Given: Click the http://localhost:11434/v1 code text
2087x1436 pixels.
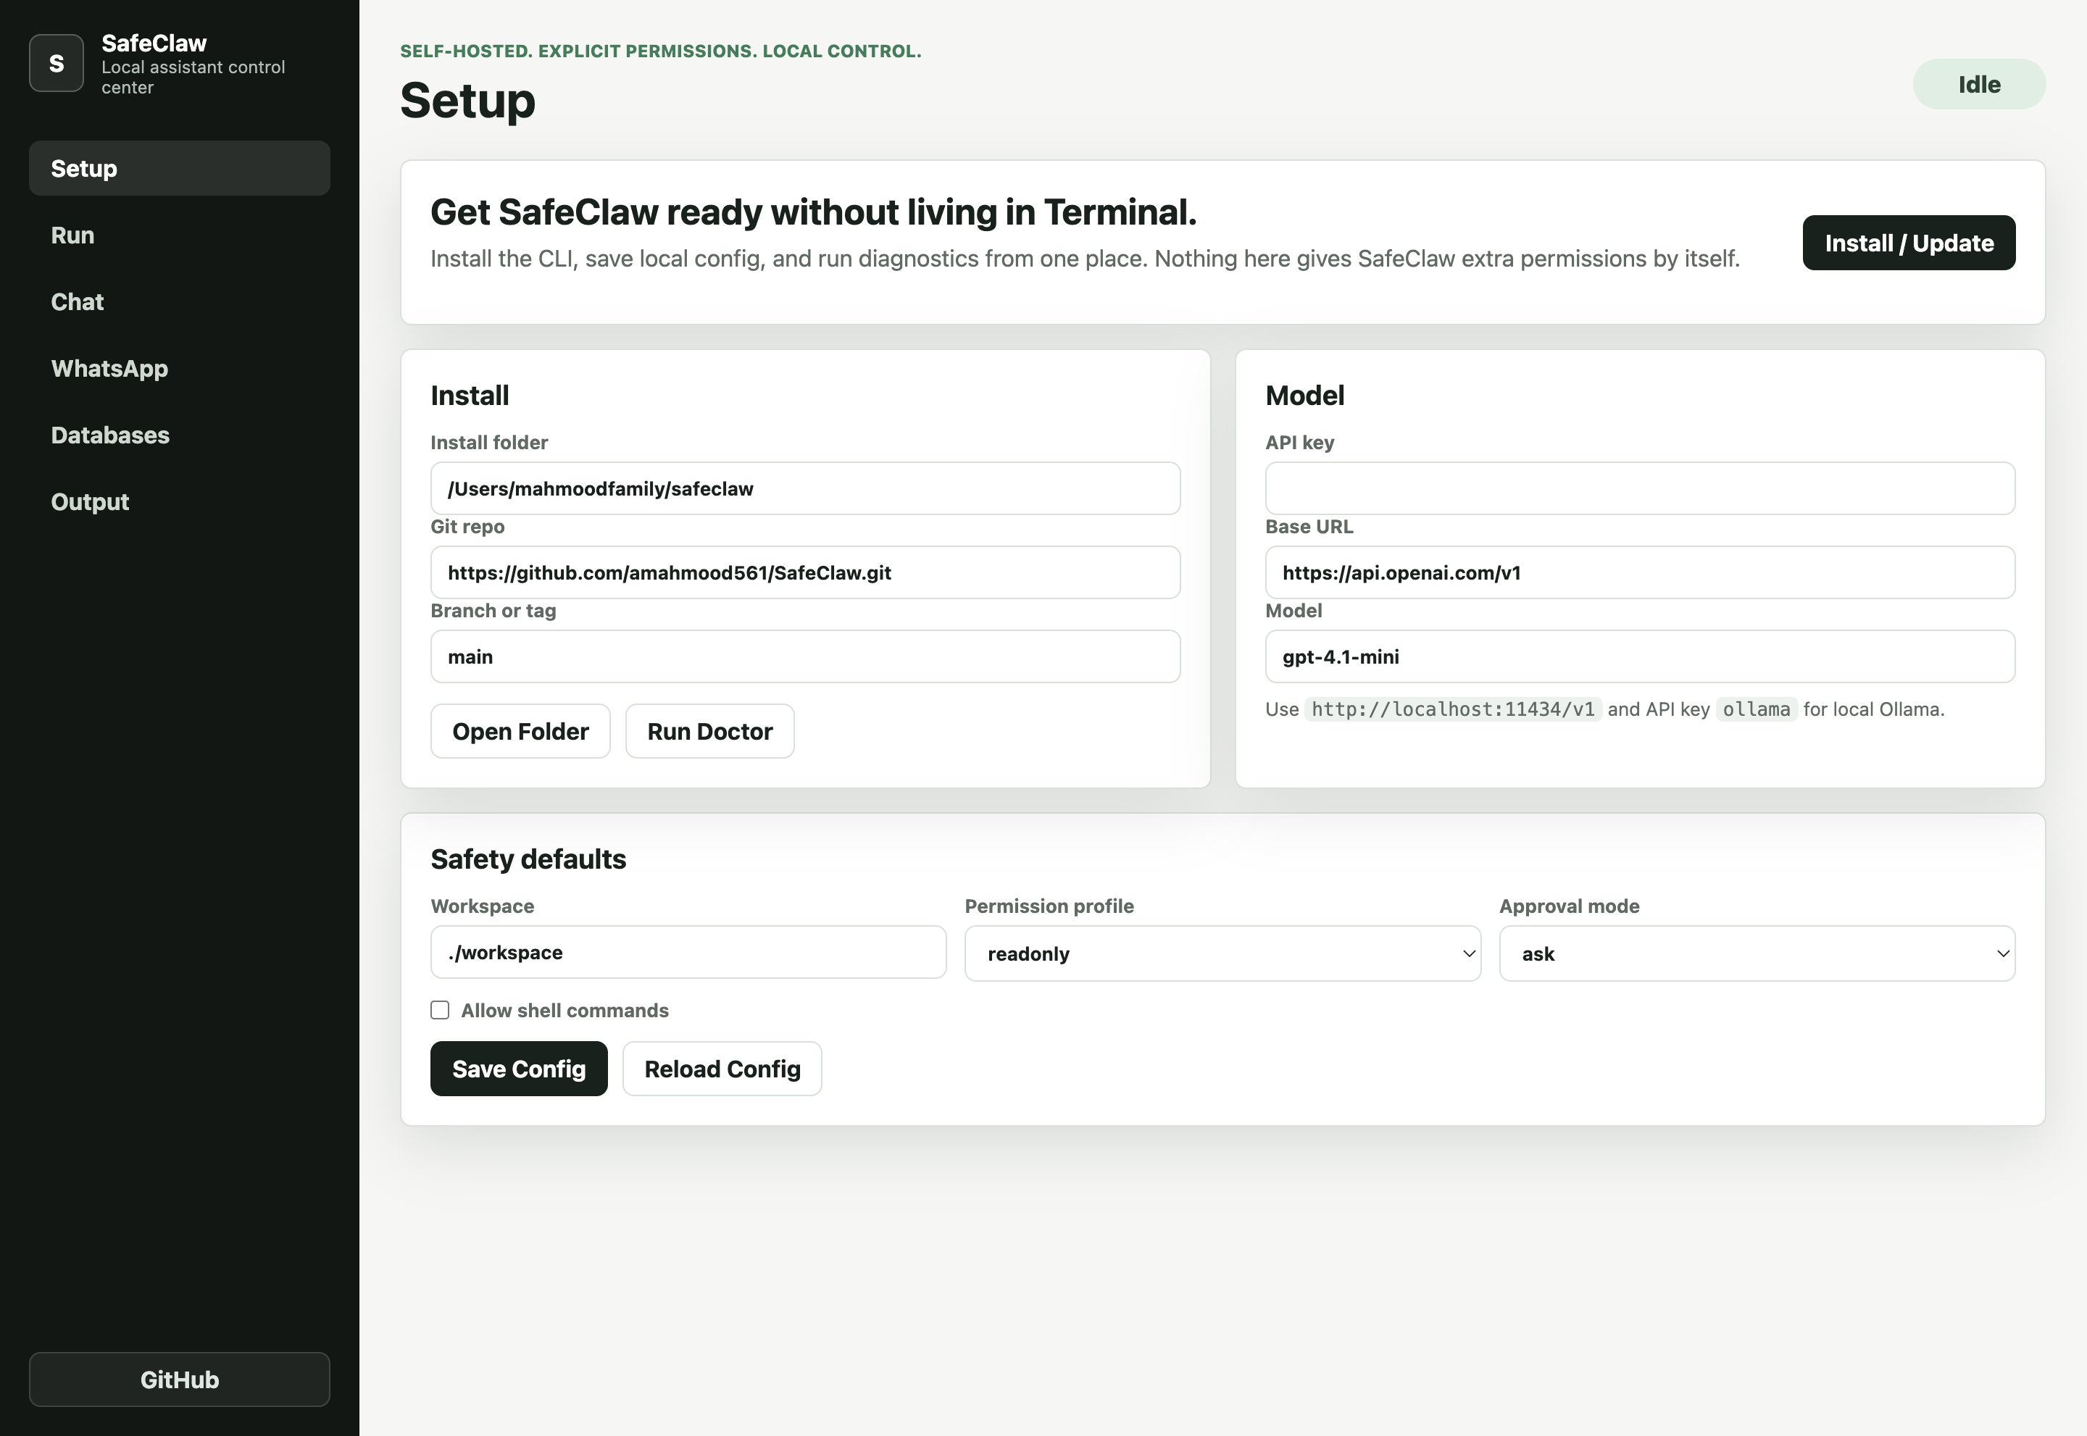Looking at the screenshot, I should pyautogui.click(x=1452, y=709).
